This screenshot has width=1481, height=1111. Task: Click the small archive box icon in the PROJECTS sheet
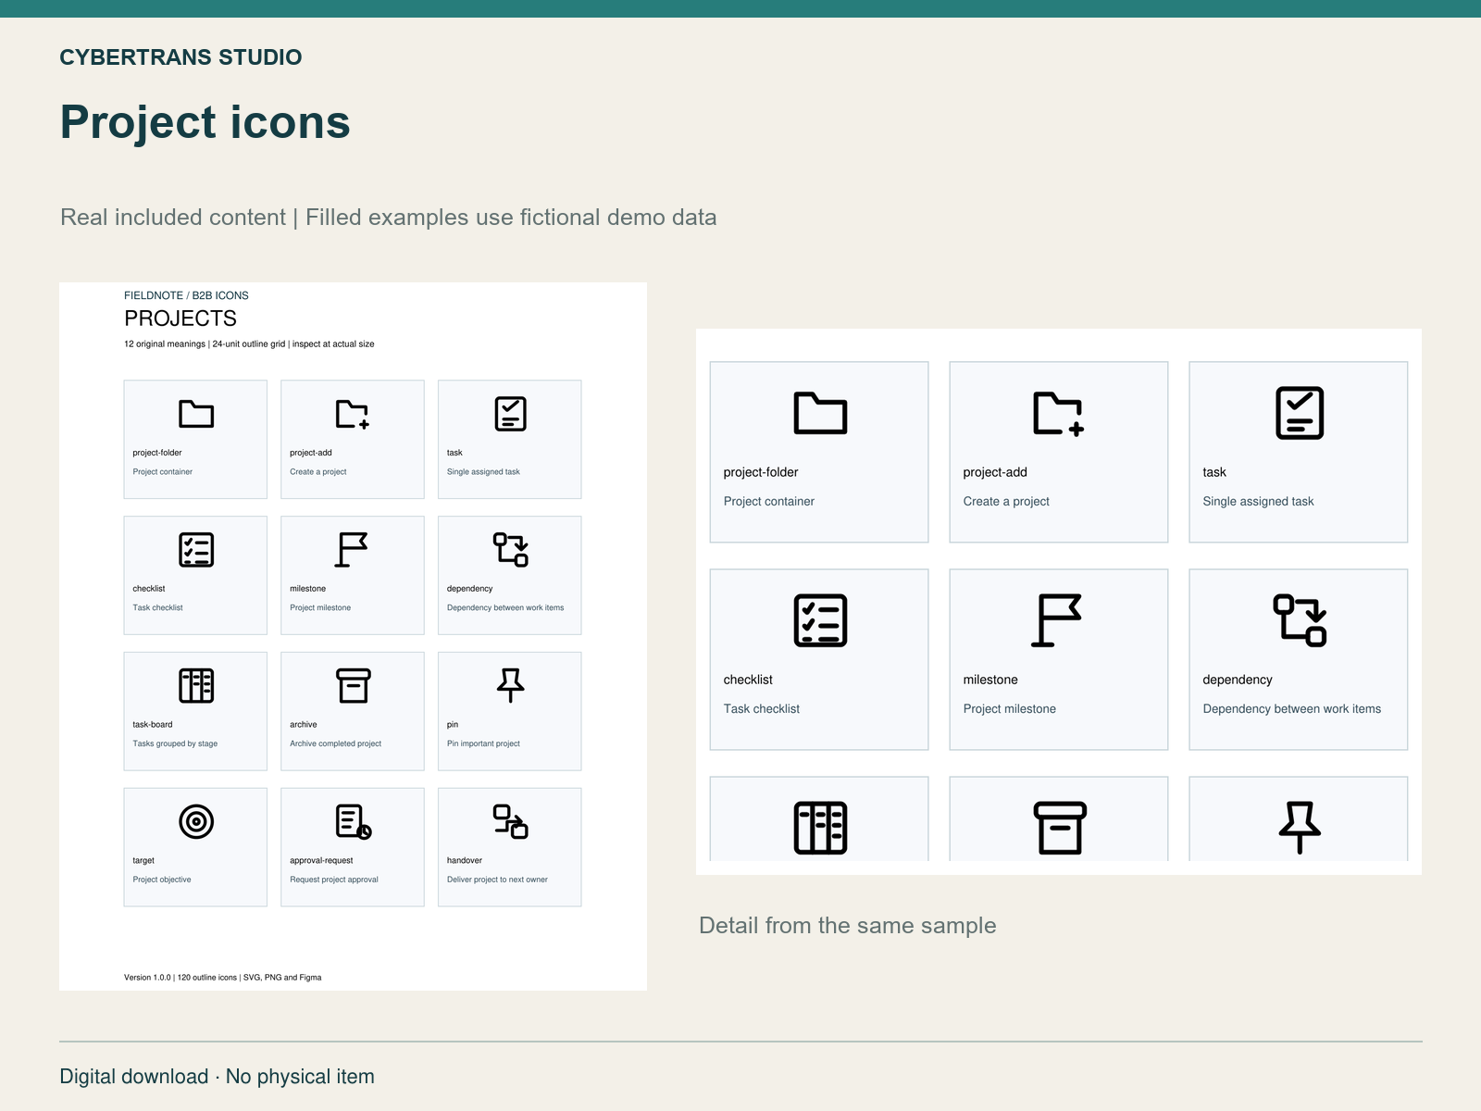tap(353, 686)
